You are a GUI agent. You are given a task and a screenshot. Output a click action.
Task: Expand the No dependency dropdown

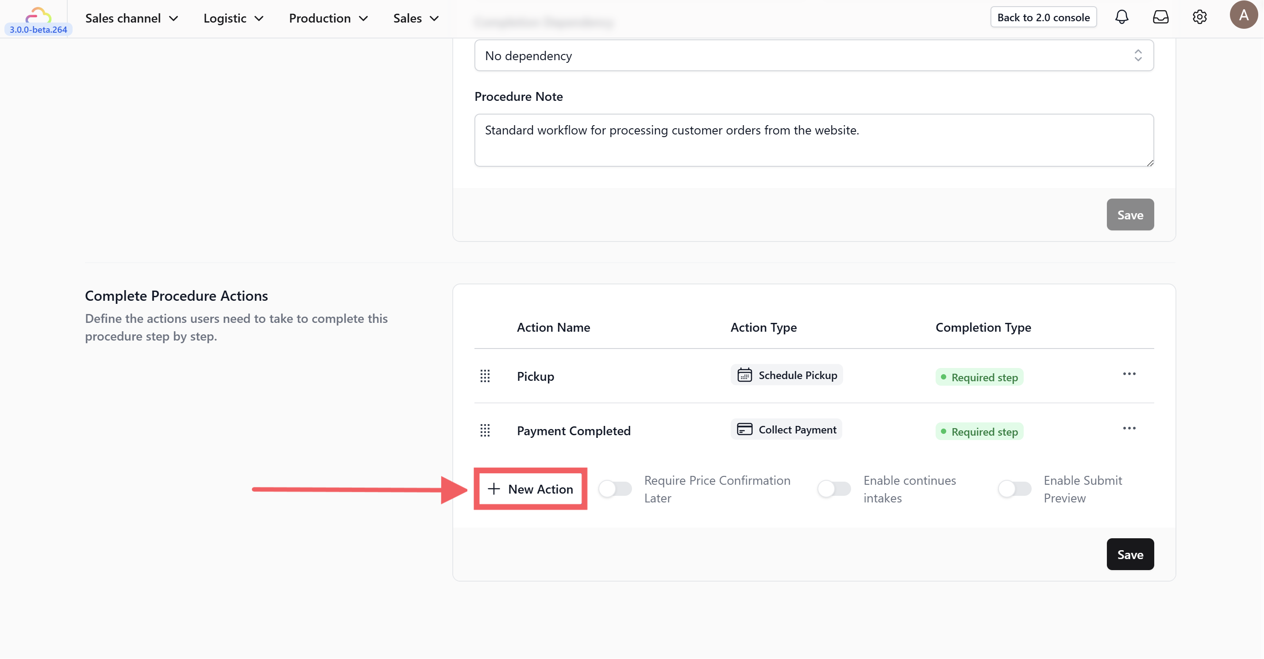click(x=813, y=55)
